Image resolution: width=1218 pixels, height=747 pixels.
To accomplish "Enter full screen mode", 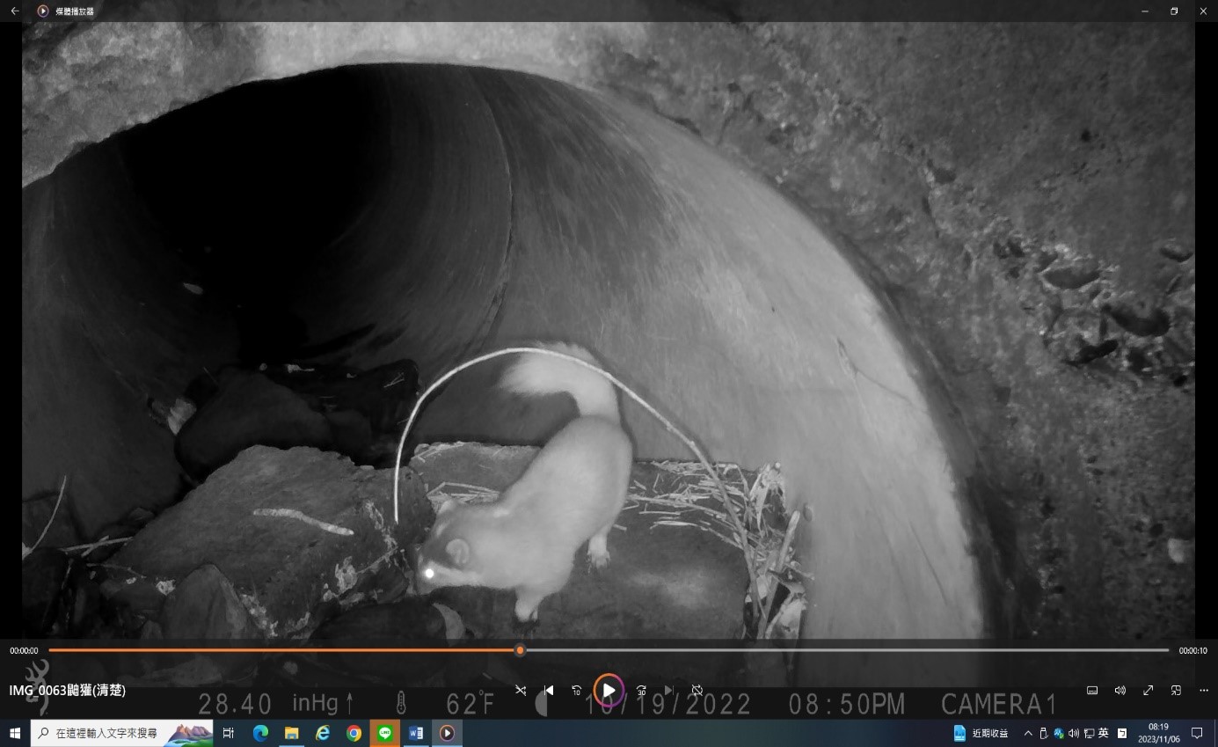I will point(1148,691).
